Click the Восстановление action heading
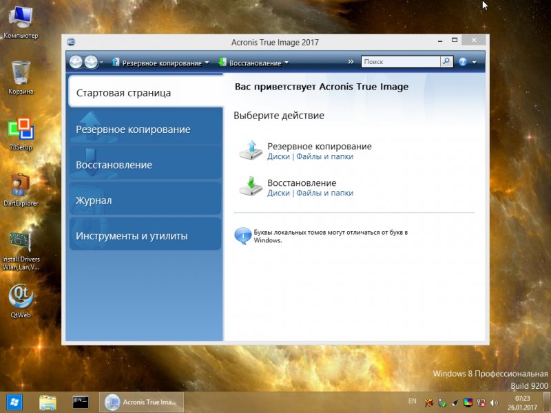551x413 pixels. [302, 182]
